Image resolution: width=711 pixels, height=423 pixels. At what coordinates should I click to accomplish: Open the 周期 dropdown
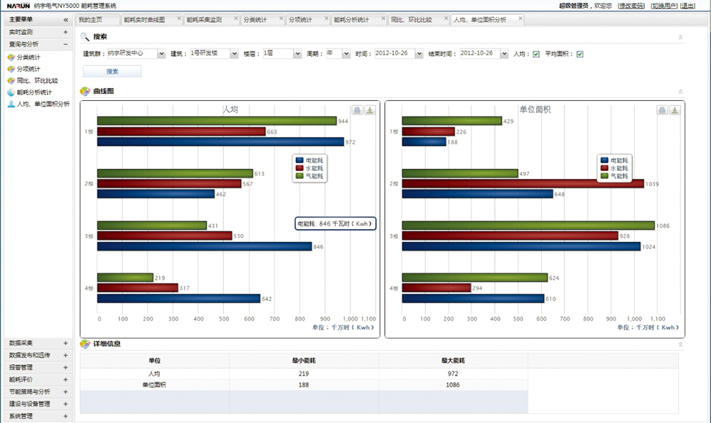click(x=346, y=54)
